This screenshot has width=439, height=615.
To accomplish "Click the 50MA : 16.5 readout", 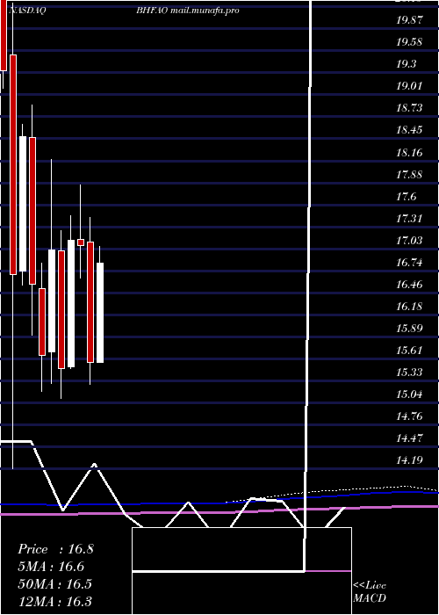I will 54,584.
